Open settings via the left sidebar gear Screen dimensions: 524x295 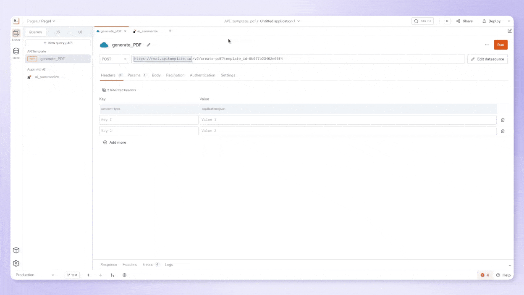16,263
